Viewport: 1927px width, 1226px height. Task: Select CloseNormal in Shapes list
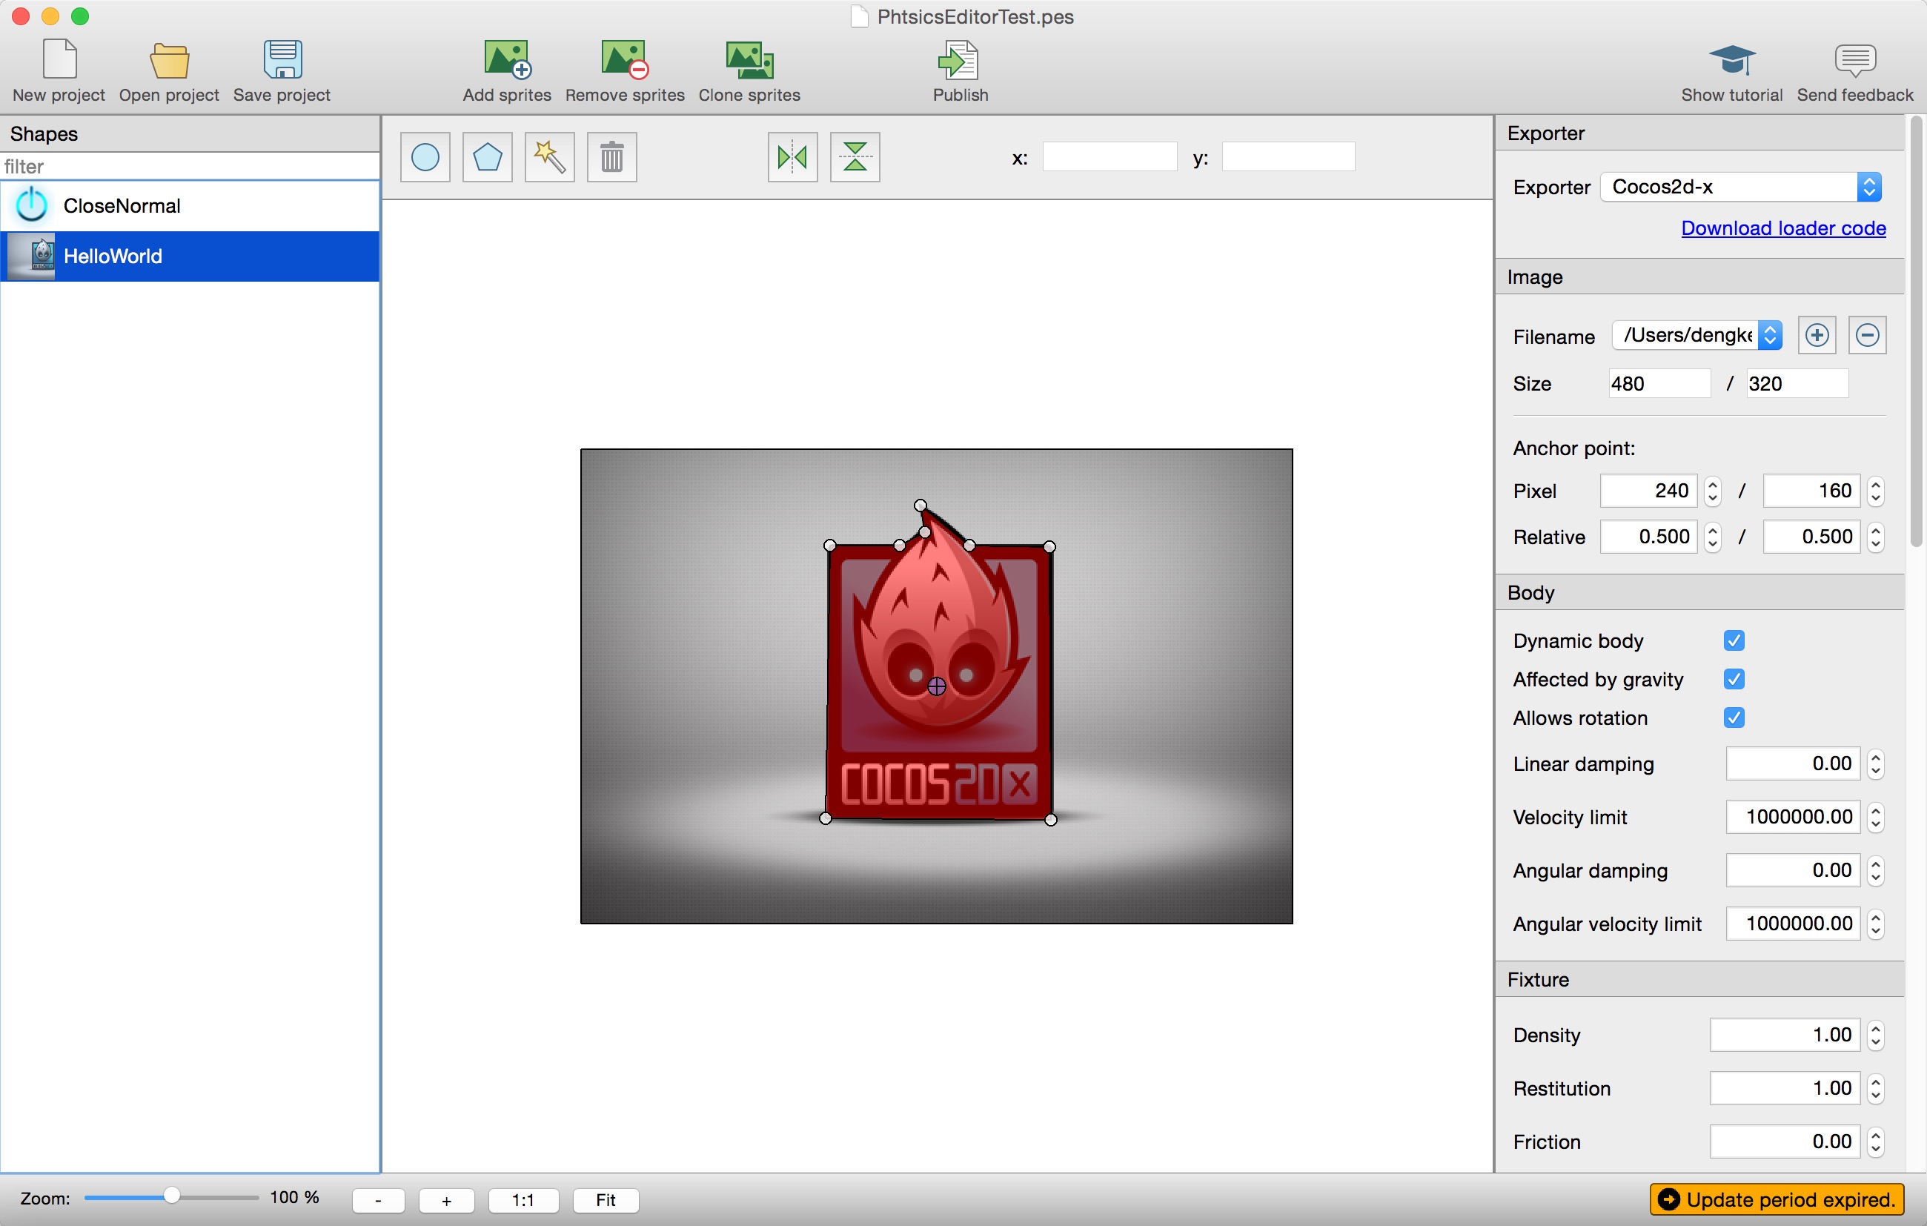190,205
